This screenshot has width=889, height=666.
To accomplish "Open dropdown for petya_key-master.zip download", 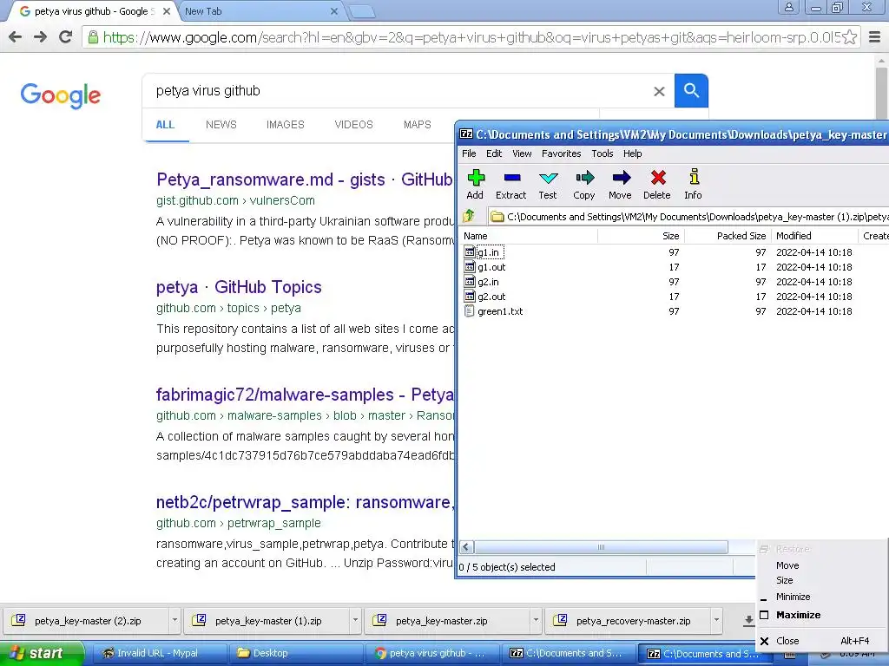I will point(536,620).
